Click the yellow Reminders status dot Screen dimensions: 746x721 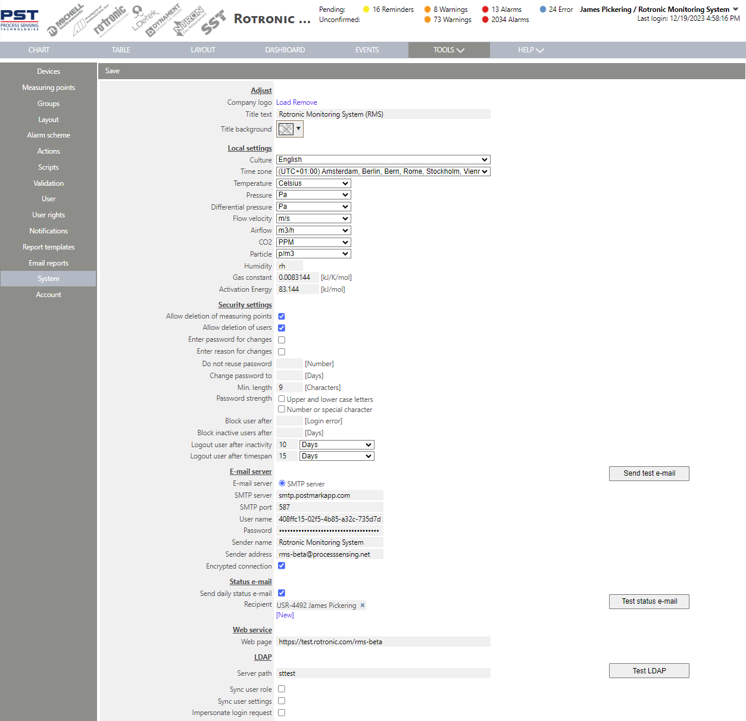[366, 10]
